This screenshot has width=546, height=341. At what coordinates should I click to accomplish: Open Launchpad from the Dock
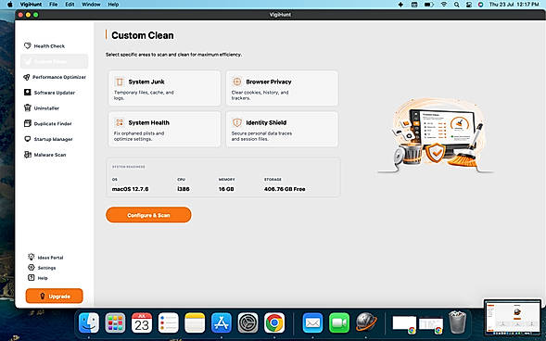115,322
